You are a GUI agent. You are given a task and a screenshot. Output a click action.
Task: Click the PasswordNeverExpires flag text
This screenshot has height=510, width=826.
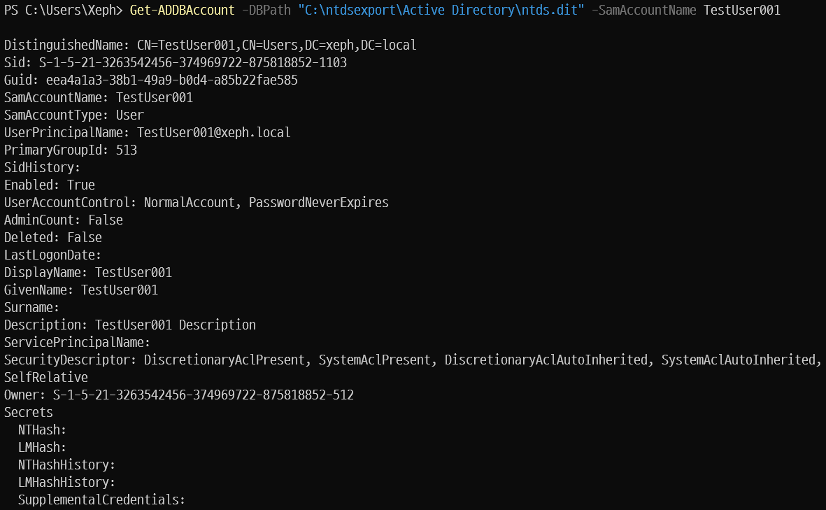[x=319, y=202]
